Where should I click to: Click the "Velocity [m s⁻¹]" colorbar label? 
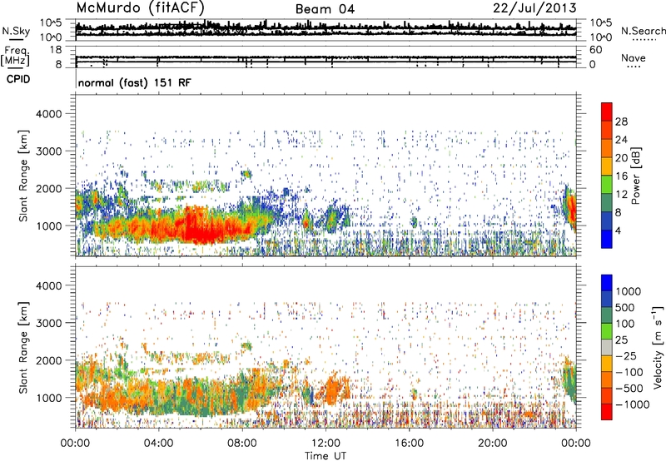(658, 347)
